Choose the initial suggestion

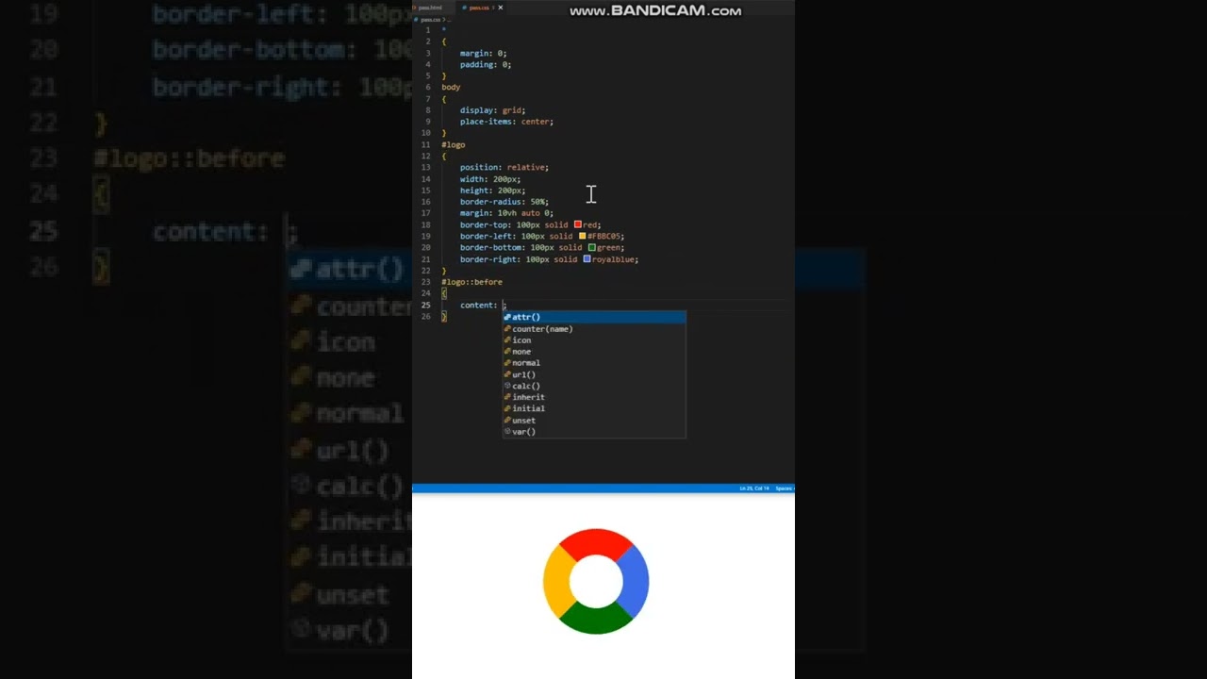tap(594, 408)
